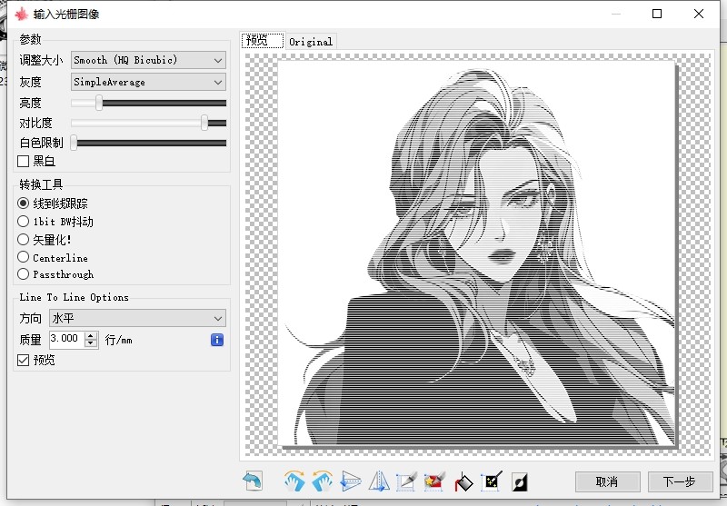The image size is (727, 506).
Task: Open the 方向 水平 dropdown
Action: tap(138, 318)
